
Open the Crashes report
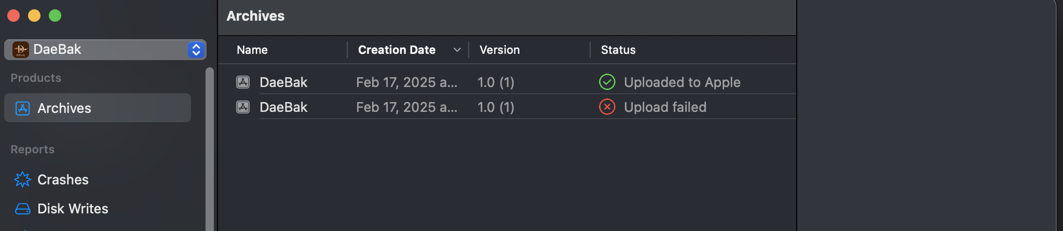coord(63,180)
